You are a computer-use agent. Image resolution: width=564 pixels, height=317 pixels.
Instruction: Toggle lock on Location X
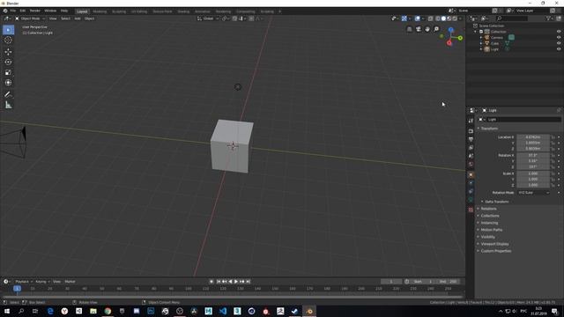tap(553, 137)
